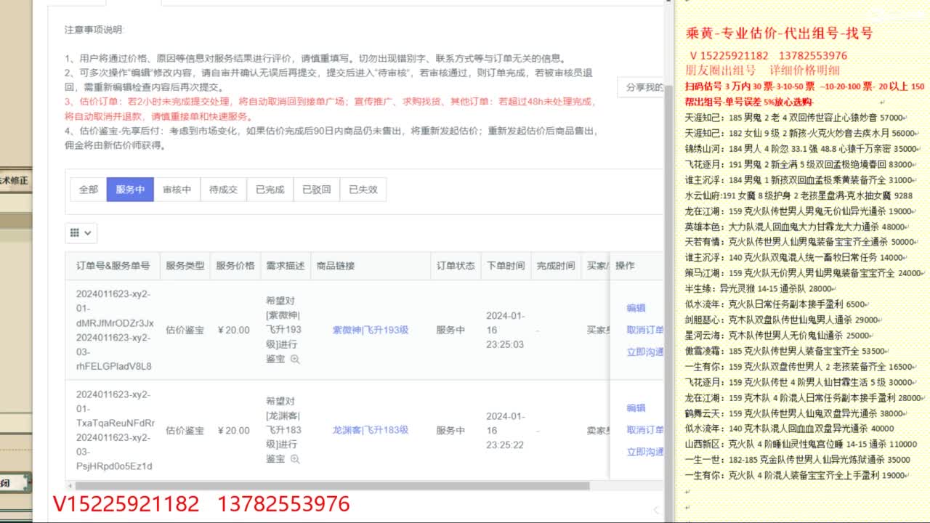Open the grid column display dropdown
This screenshot has width=930, height=523.
(x=81, y=233)
